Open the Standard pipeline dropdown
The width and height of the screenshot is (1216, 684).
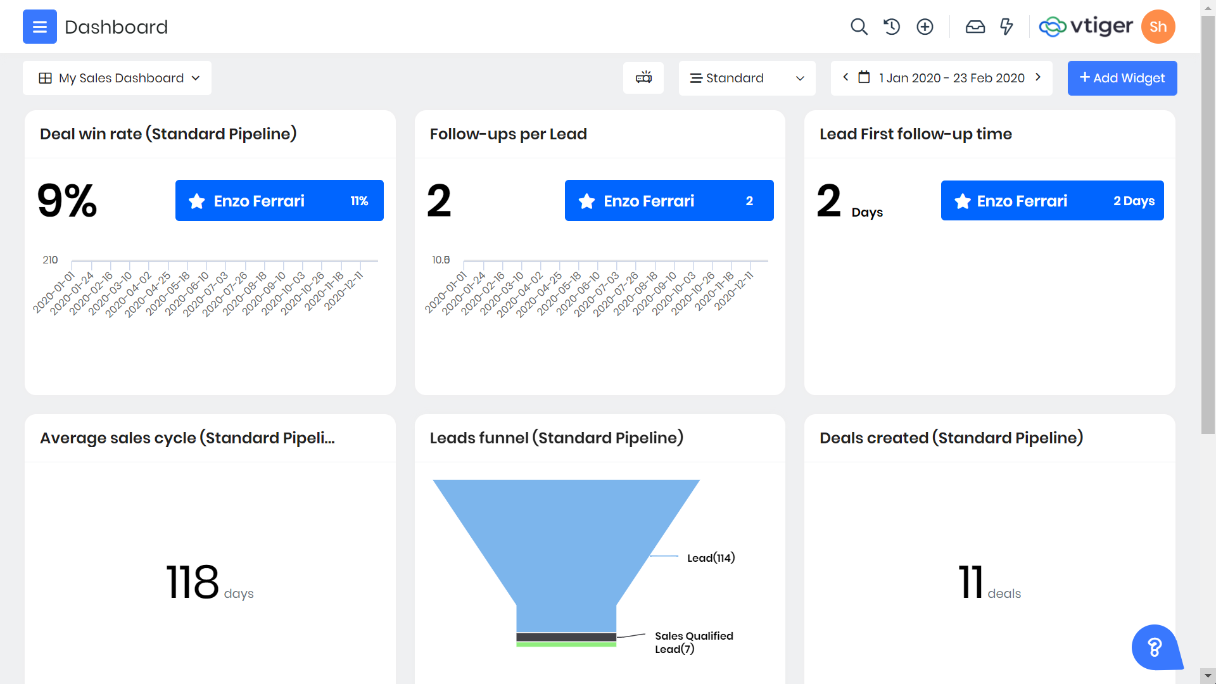point(747,78)
